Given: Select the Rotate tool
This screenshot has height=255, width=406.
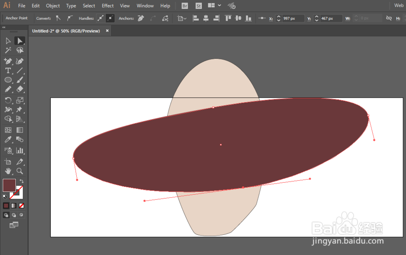Looking at the screenshot, I should (8, 101).
